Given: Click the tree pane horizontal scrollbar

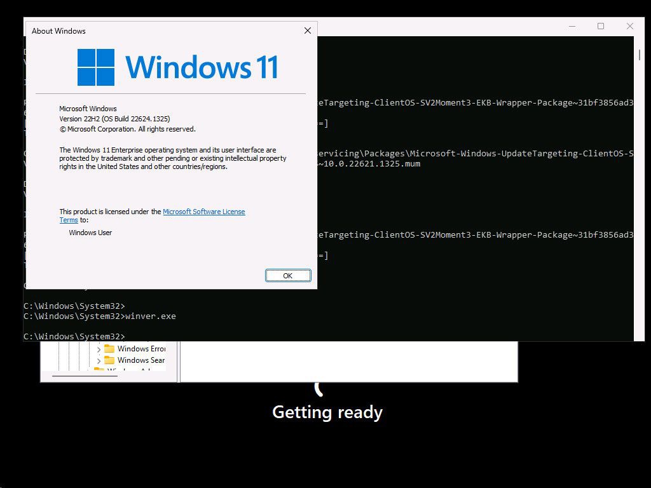Looking at the screenshot, I should 85,376.
